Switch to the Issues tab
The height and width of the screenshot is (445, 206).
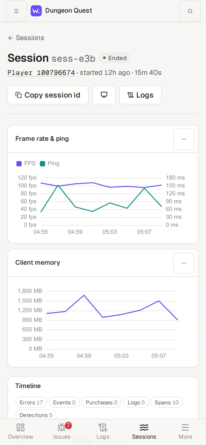click(x=62, y=432)
